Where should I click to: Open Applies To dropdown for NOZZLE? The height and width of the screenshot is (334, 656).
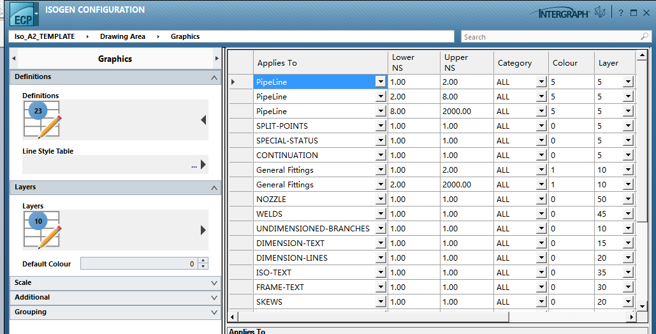(381, 200)
